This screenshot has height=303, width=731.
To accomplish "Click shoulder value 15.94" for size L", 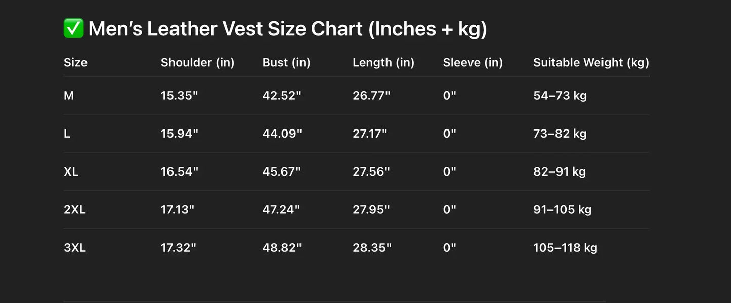I will click(x=180, y=134).
